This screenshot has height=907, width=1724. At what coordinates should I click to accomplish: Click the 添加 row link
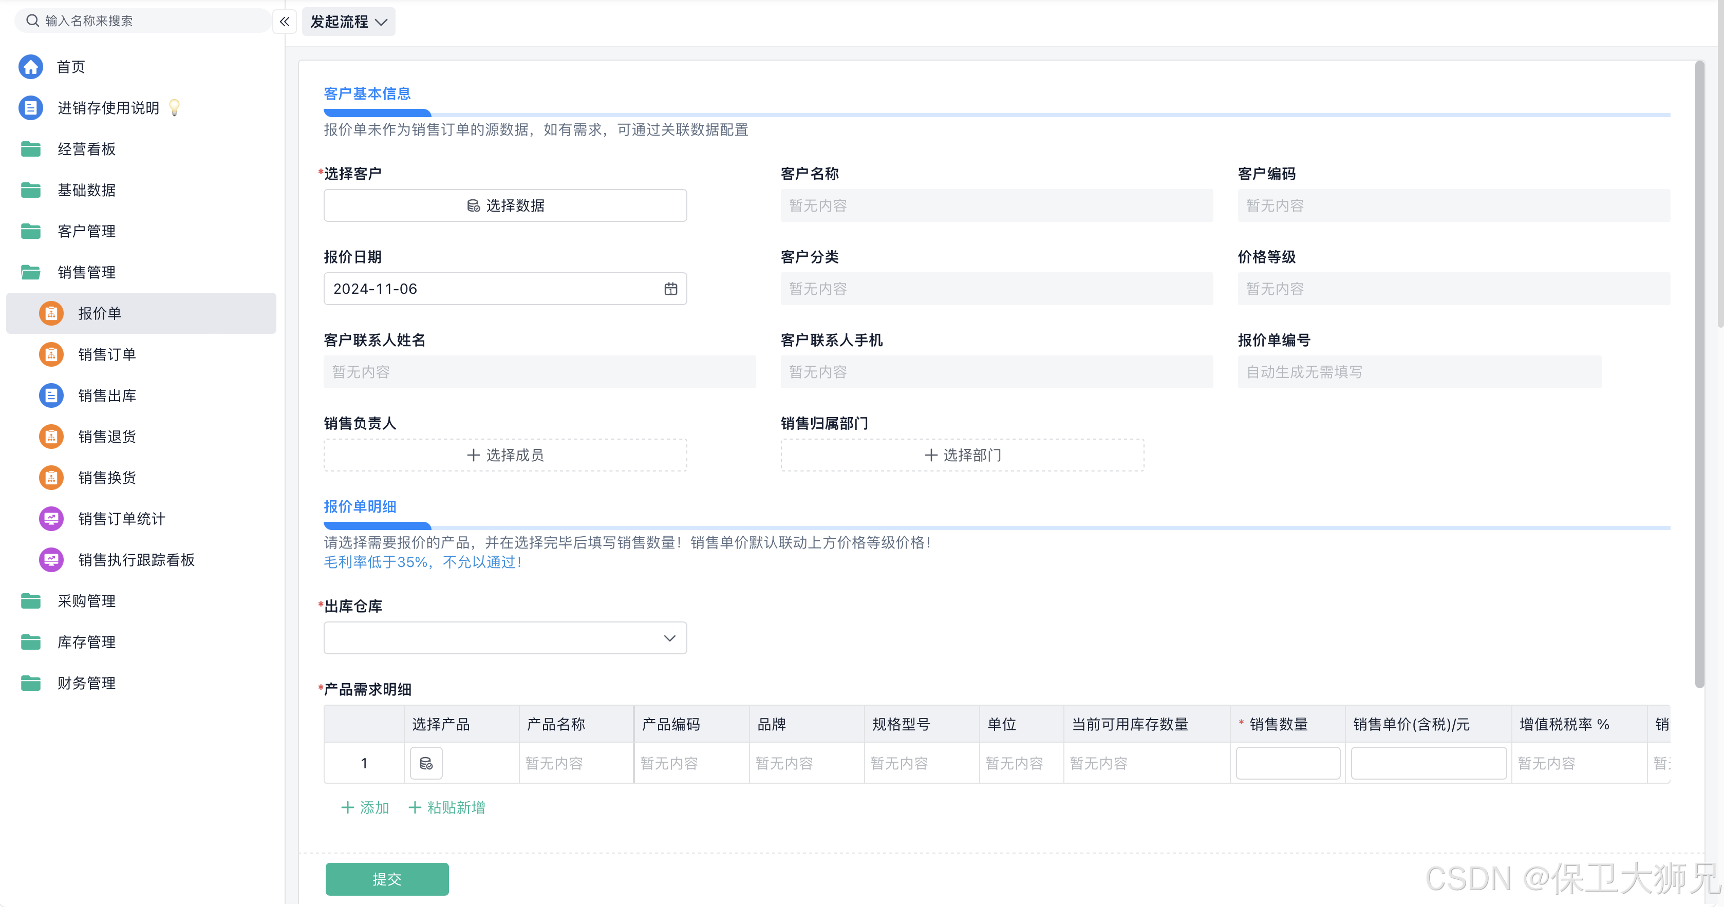pyautogui.click(x=365, y=808)
